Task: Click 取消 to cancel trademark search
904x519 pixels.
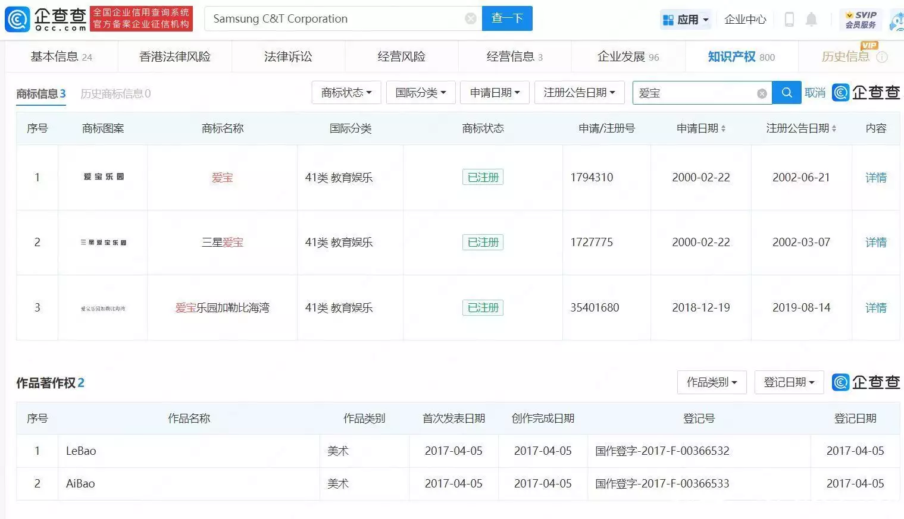Action: point(815,93)
